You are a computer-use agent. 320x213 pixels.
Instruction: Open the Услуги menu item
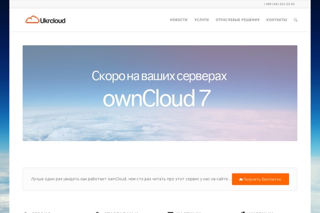(x=202, y=20)
